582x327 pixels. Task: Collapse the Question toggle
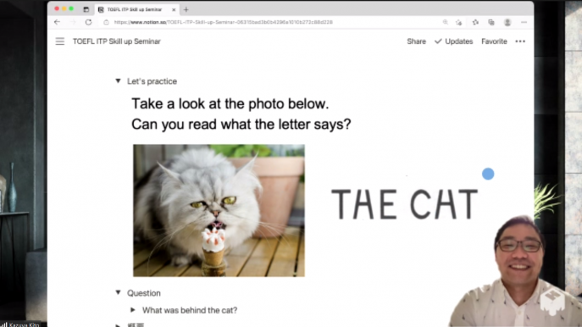tap(118, 292)
